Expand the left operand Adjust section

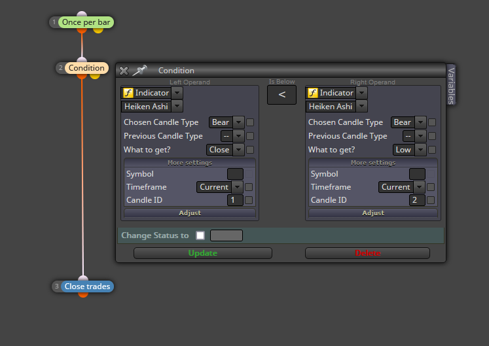click(190, 213)
